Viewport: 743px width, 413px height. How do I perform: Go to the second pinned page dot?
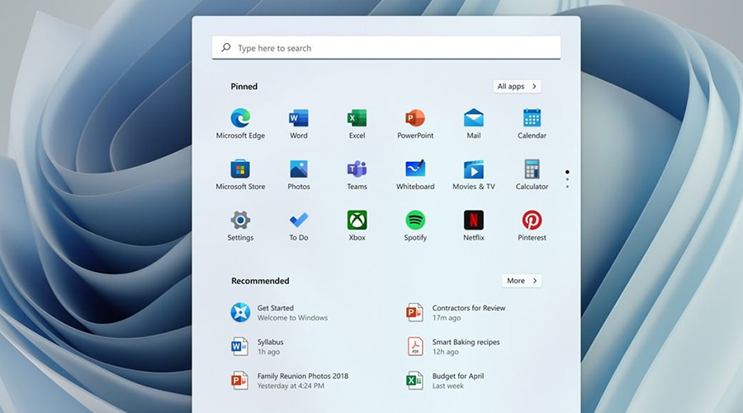coord(567,180)
